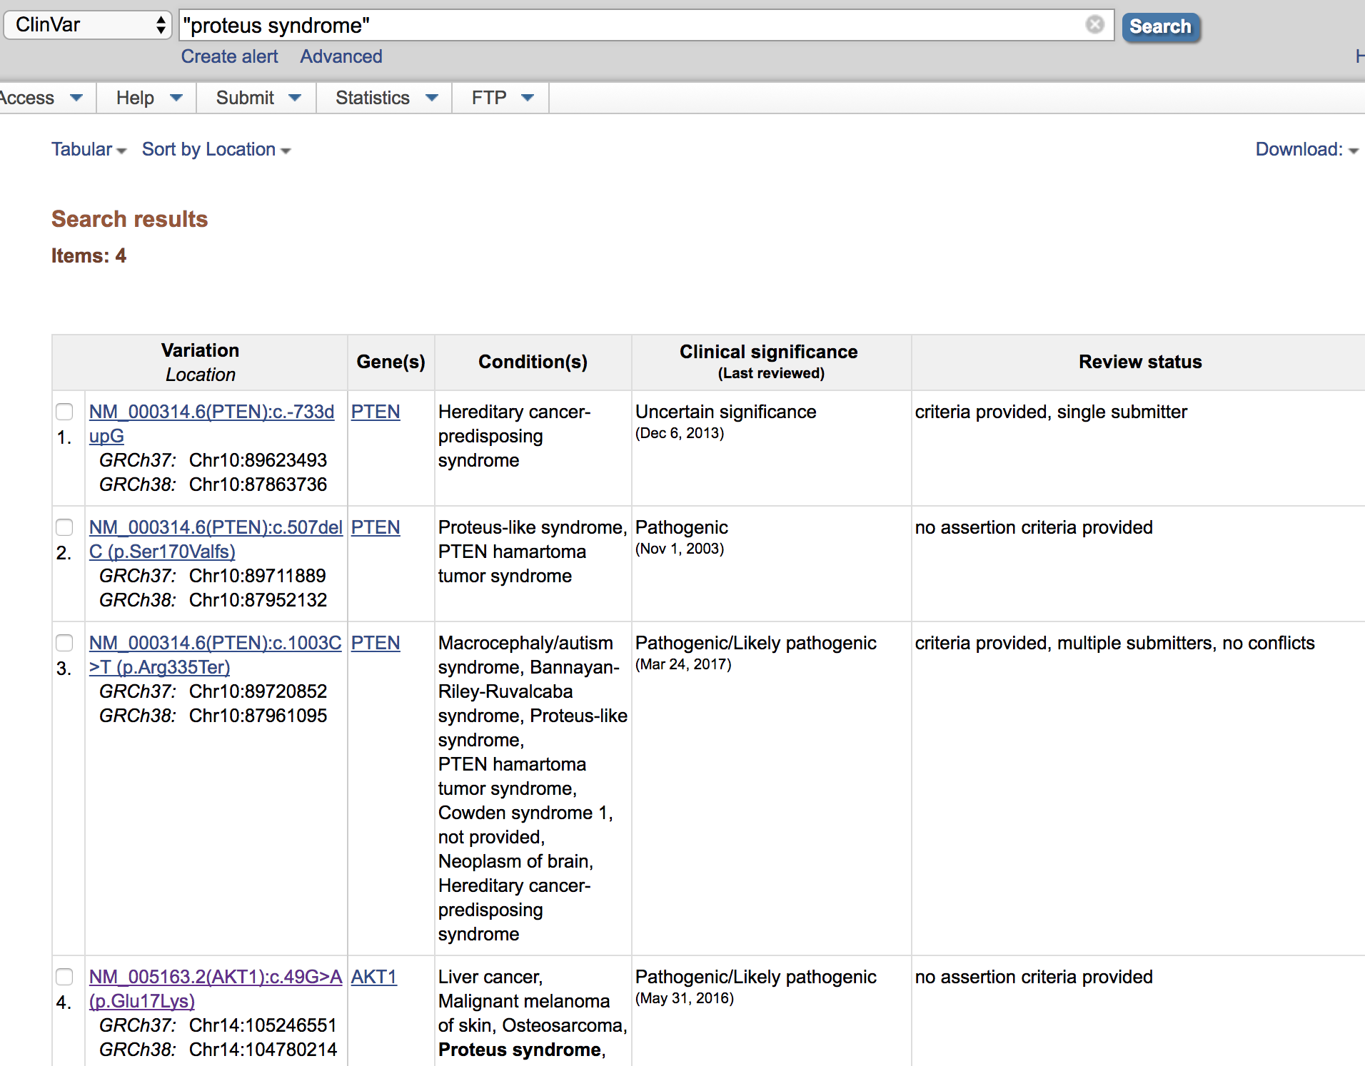Image resolution: width=1365 pixels, height=1066 pixels.
Task: Open the FTP menu arrow
Action: [528, 98]
